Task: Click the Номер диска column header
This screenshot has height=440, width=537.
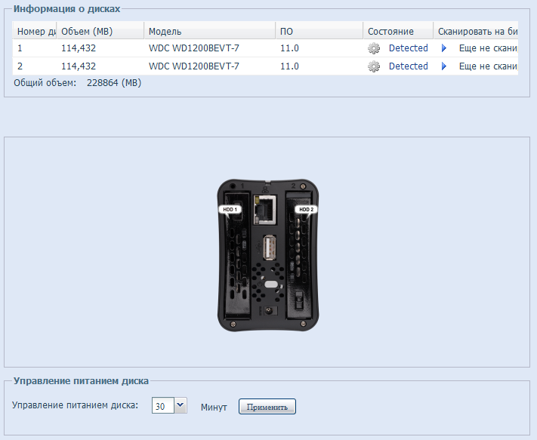Action: coord(35,31)
